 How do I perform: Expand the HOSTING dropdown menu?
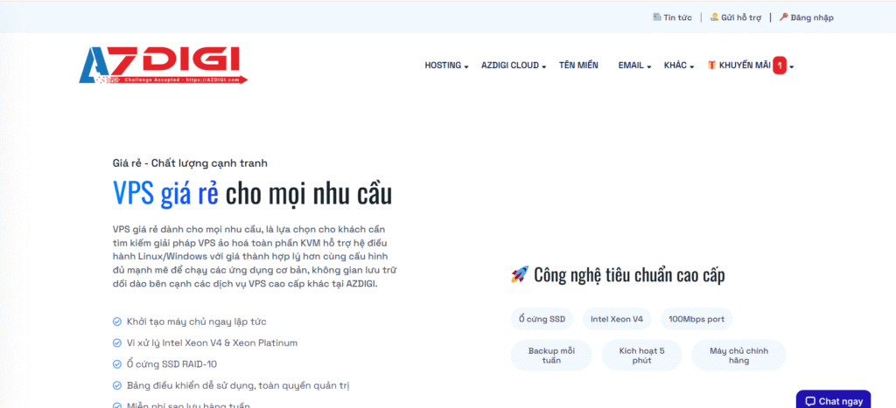pos(446,66)
